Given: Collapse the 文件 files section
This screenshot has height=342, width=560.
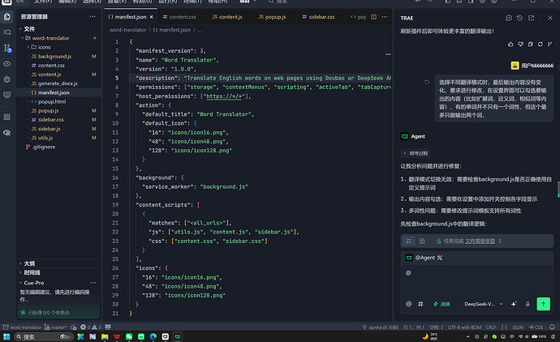Looking at the screenshot, I should coord(29,29).
